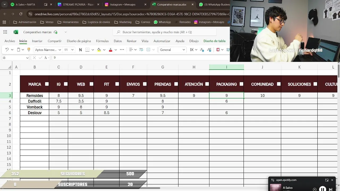Click the cell borders icon

click(x=87, y=50)
